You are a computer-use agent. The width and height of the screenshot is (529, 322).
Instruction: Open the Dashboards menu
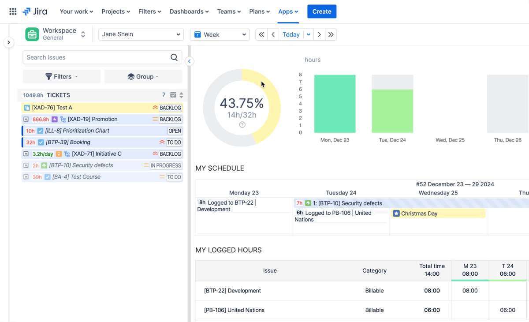189,11
